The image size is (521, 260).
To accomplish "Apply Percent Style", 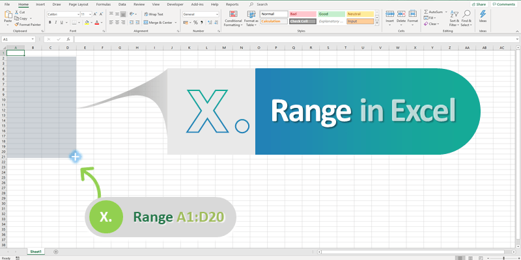I will [195, 23].
